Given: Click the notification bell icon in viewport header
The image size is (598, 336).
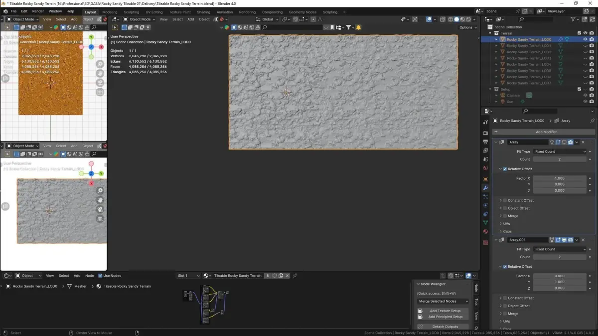Looking at the screenshot, I should 358,27.
